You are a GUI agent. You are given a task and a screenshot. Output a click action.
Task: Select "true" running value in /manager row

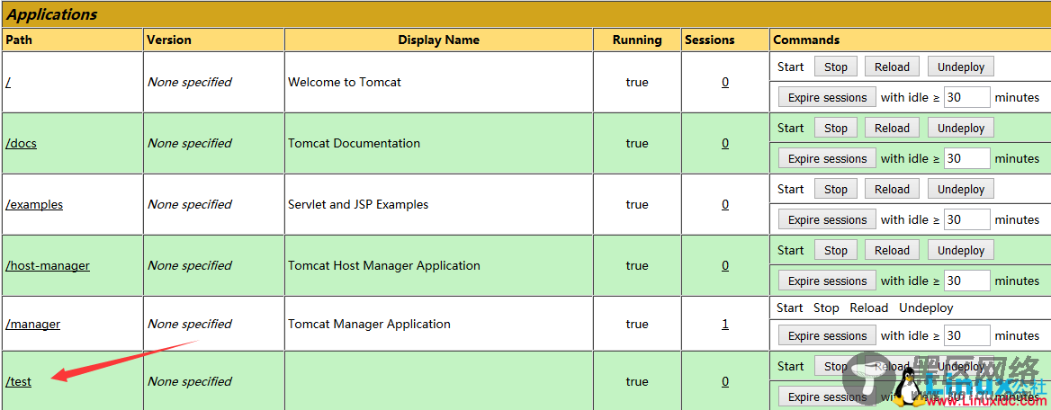coord(637,325)
